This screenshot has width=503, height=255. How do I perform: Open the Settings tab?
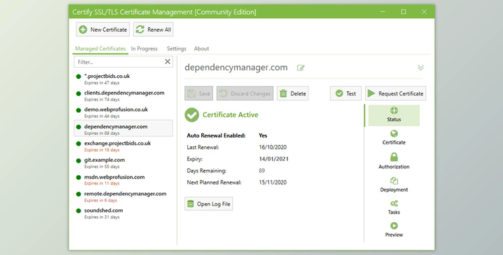click(176, 48)
